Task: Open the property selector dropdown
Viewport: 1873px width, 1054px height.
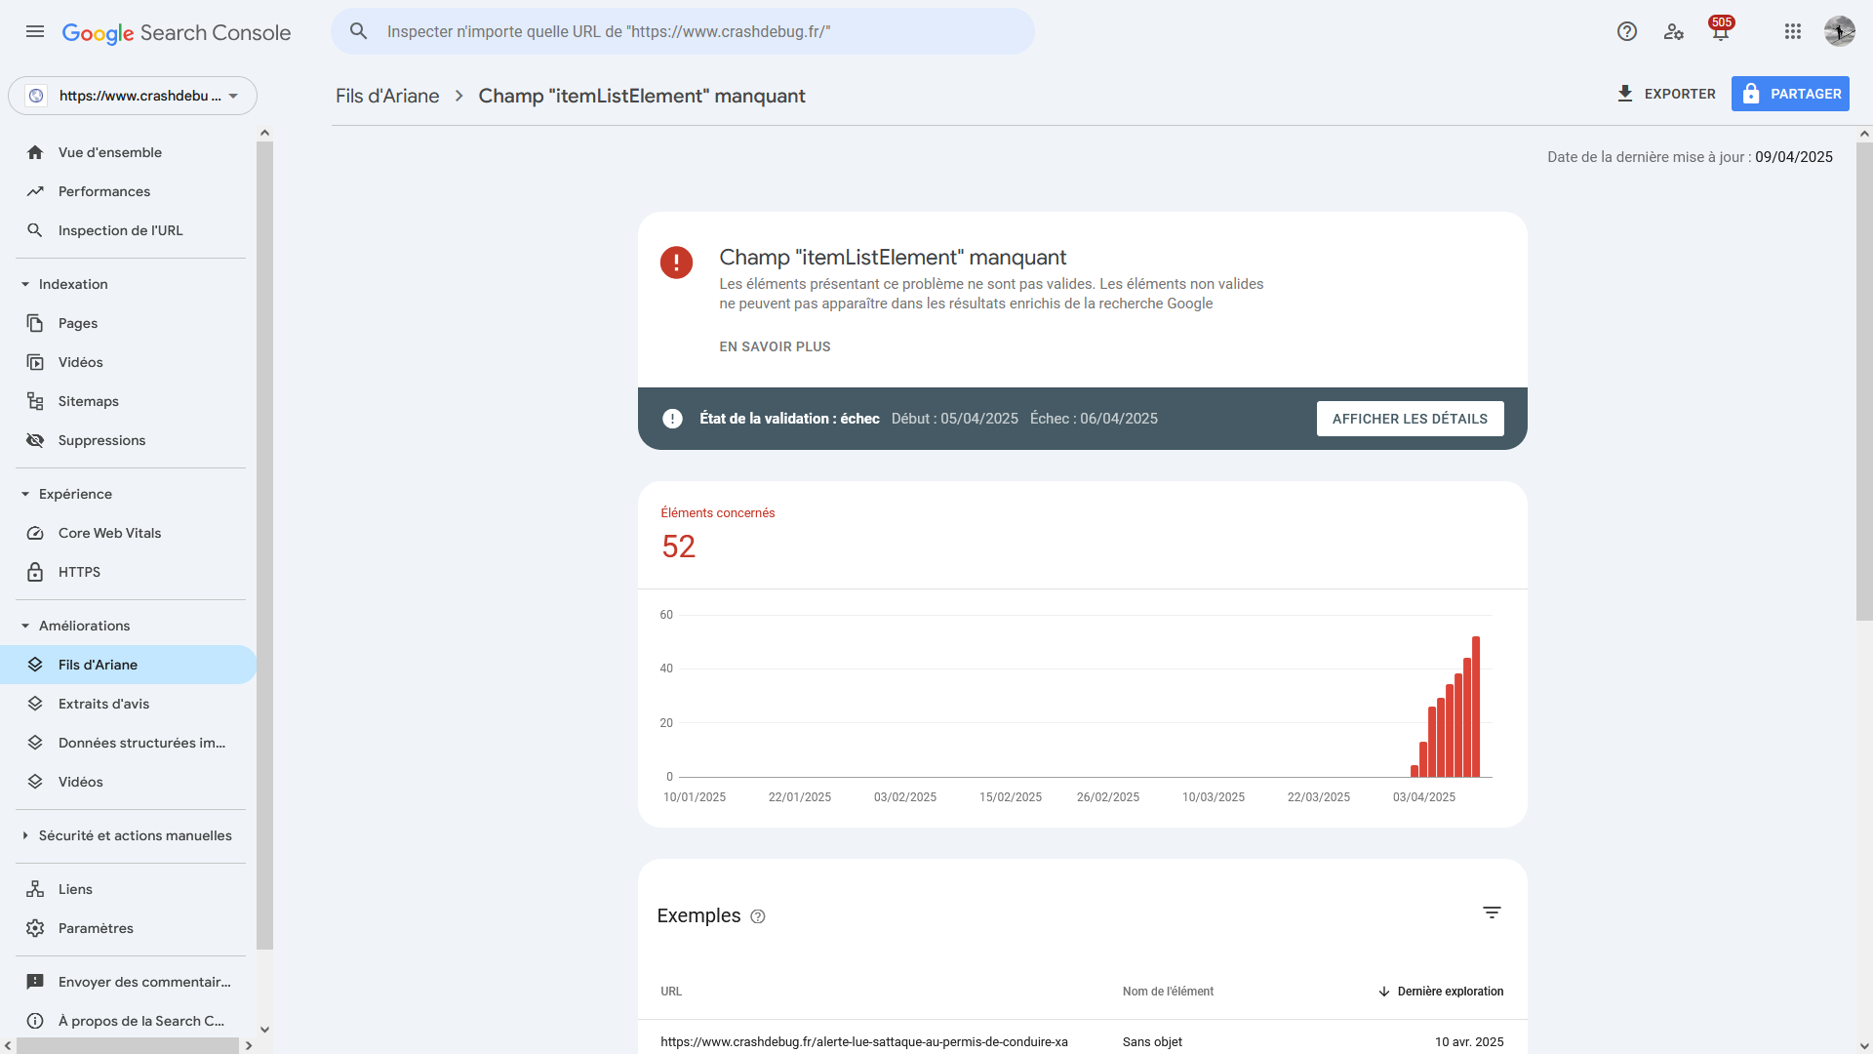Action: (x=133, y=96)
